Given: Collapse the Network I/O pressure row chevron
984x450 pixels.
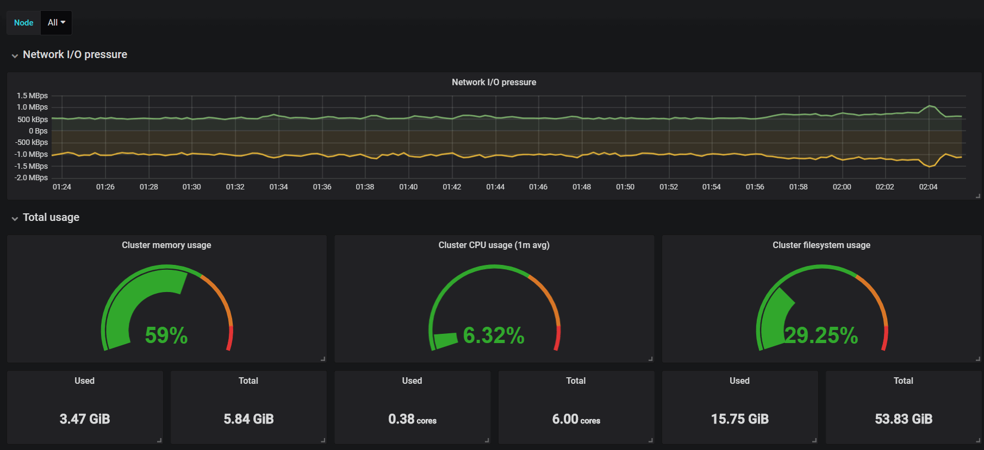Looking at the screenshot, I should tap(15, 55).
